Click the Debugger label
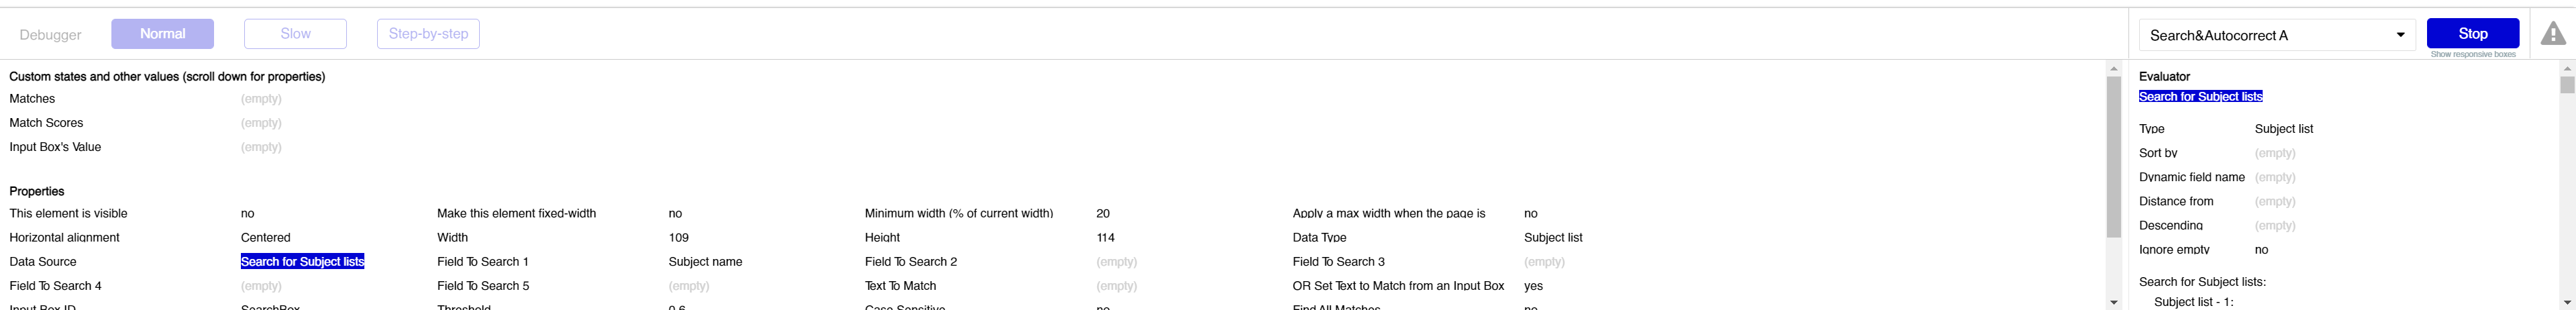2576x310 pixels. pyautogui.click(x=50, y=35)
